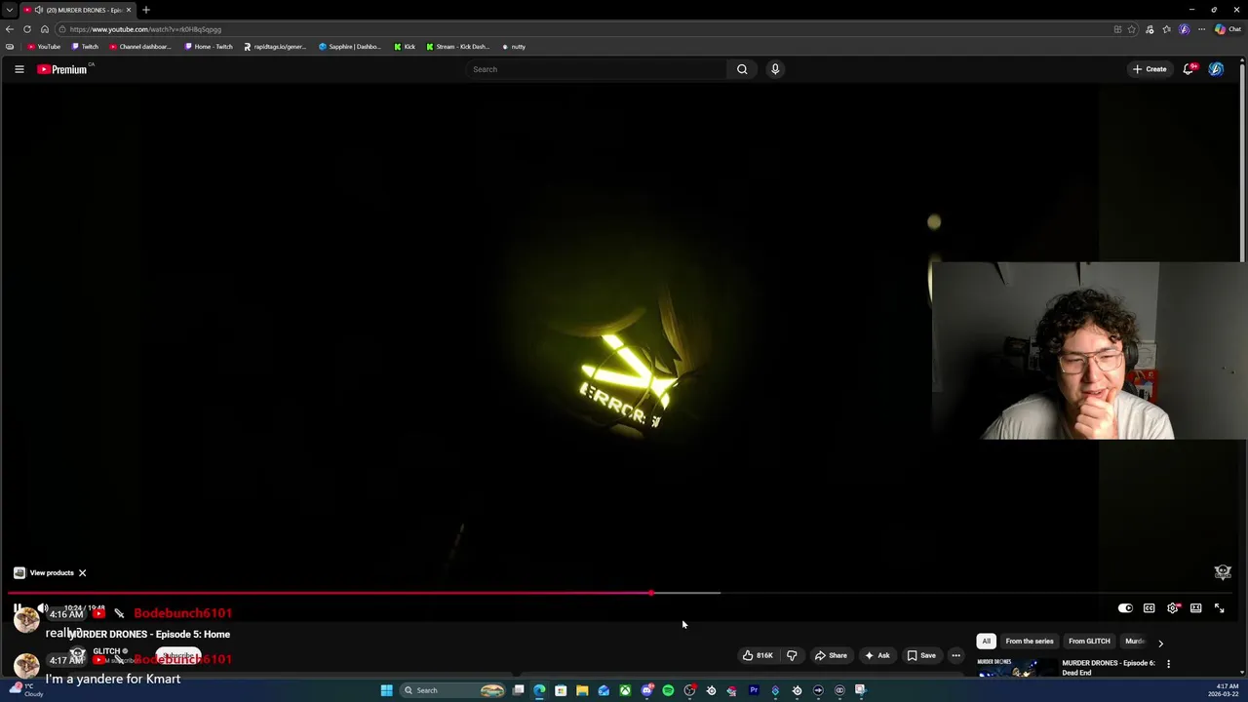1248x702 pixels.
Task: Start voice search with the microphone
Action: coord(775,69)
